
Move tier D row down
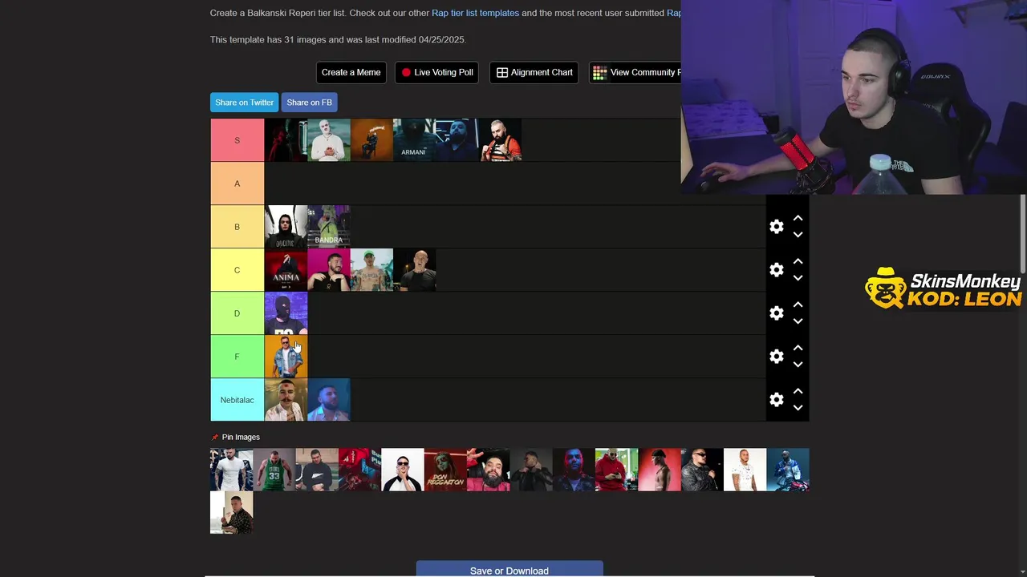(x=798, y=321)
